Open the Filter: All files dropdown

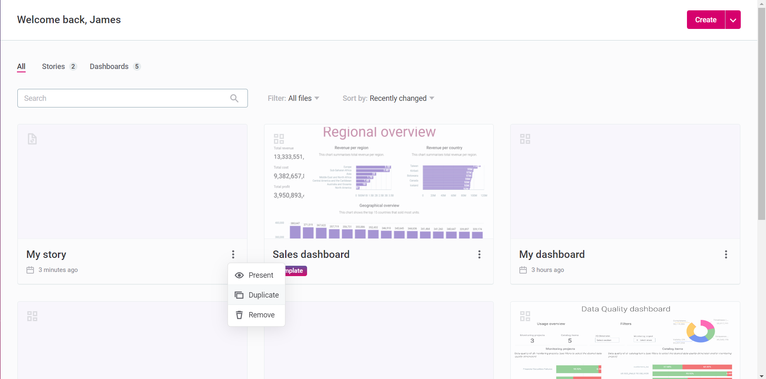[x=293, y=98]
